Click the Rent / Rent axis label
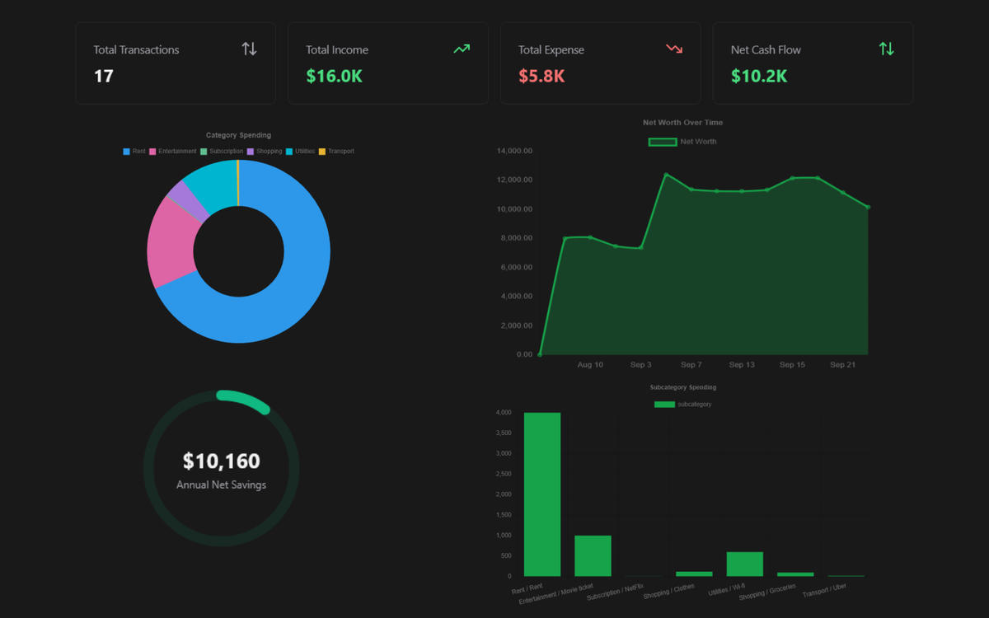Screen dimensions: 989x618 [x=527, y=588]
